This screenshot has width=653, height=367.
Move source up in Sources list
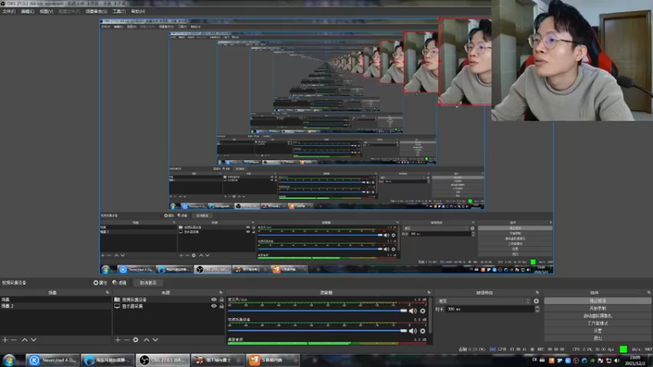146,340
